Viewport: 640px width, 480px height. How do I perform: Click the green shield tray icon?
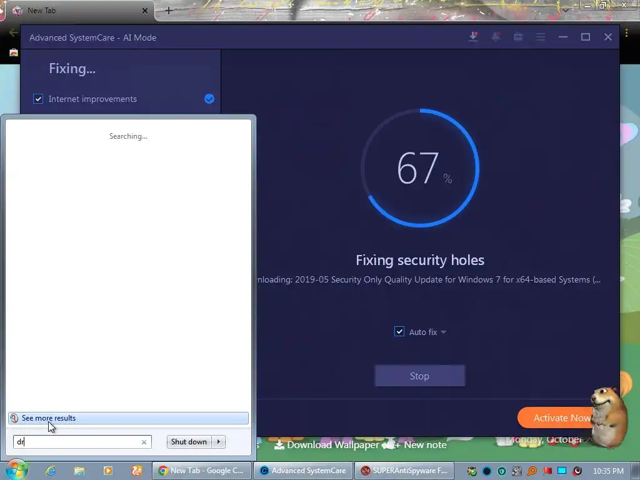(x=502, y=471)
